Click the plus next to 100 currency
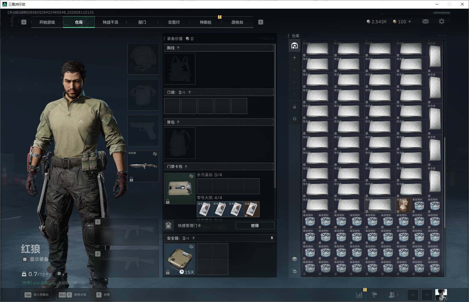 [x=410, y=21]
